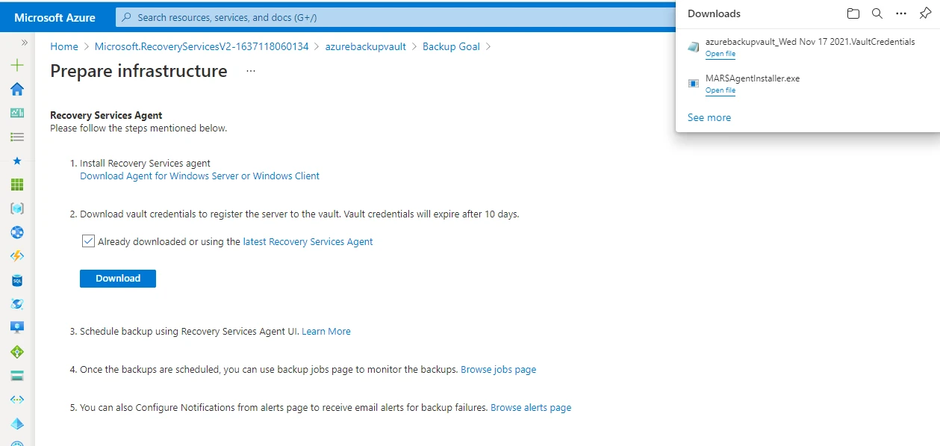Screen dimensions: 940x446
Task: Open the ellipsis menu beside Prepare infrastructure
Action: [x=250, y=71]
